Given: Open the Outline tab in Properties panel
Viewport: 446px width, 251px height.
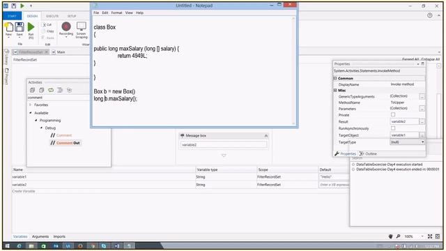Looking at the screenshot, I should click(x=369, y=153).
